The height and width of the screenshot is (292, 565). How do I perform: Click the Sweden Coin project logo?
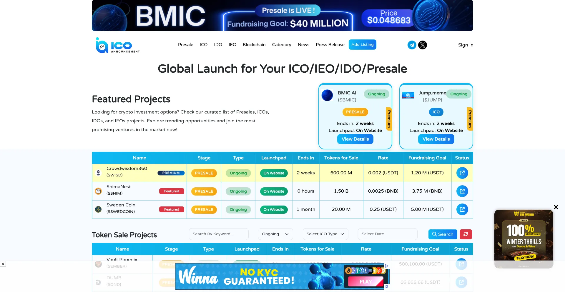pyautogui.click(x=98, y=209)
